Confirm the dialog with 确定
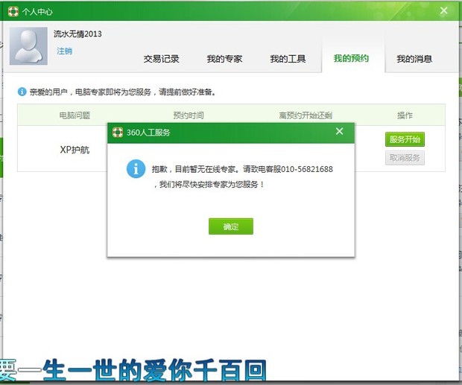462x385 pixels. [231, 226]
